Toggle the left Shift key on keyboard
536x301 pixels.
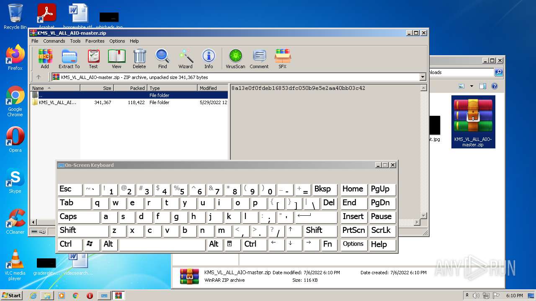coord(83,231)
